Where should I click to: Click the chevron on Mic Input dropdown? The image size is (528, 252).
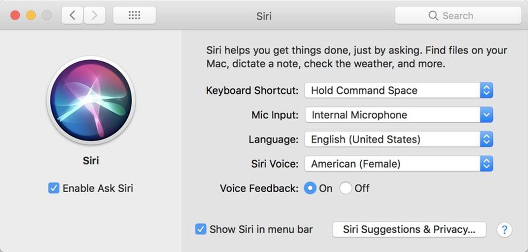486,115
